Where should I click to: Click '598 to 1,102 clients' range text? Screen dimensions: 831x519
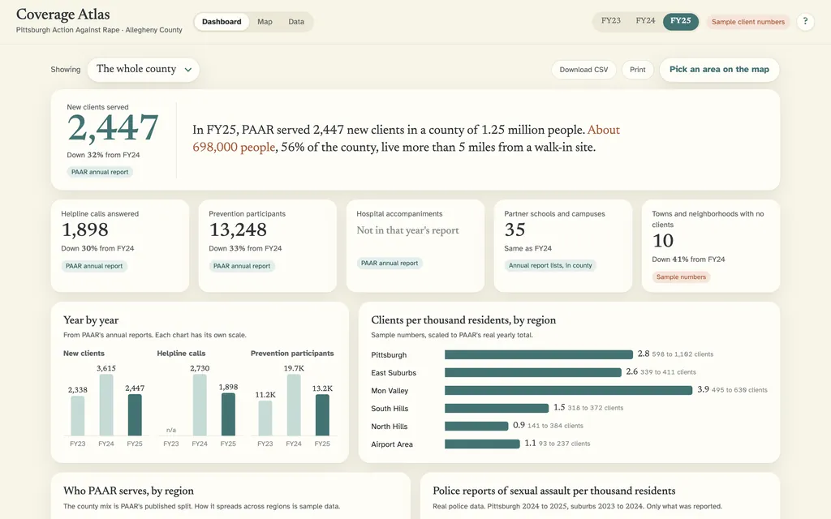coord(682,354)
